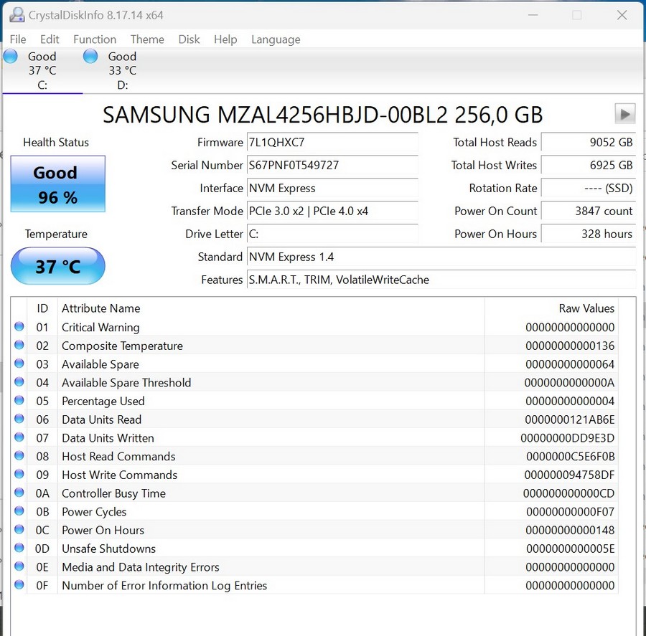Click the Transfer Mode field
This screenshot has height=636, width=646.
[x=332, y=212]
